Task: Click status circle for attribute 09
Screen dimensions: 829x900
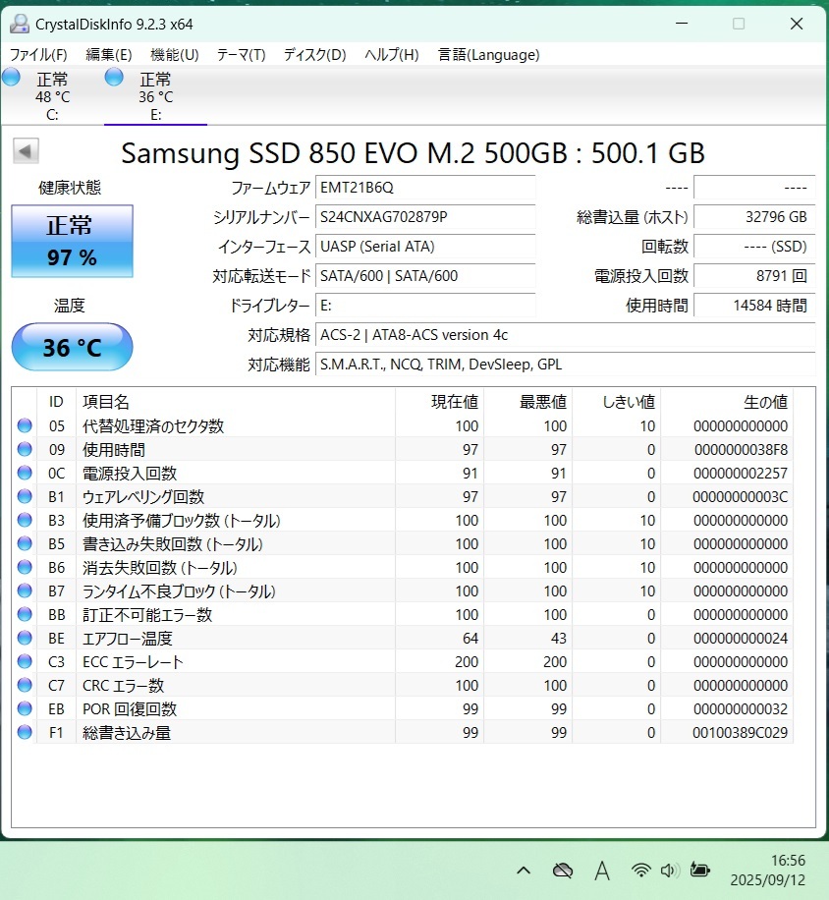Action: [x=25, y=449]
